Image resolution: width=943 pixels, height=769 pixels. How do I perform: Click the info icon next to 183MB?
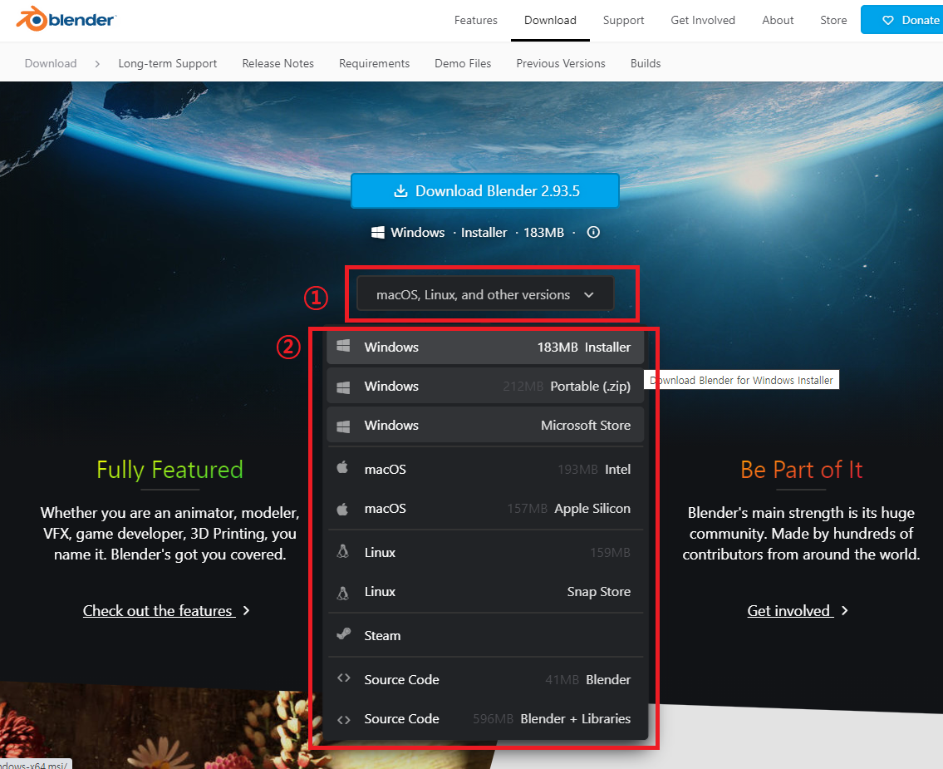tap(593, 232)
